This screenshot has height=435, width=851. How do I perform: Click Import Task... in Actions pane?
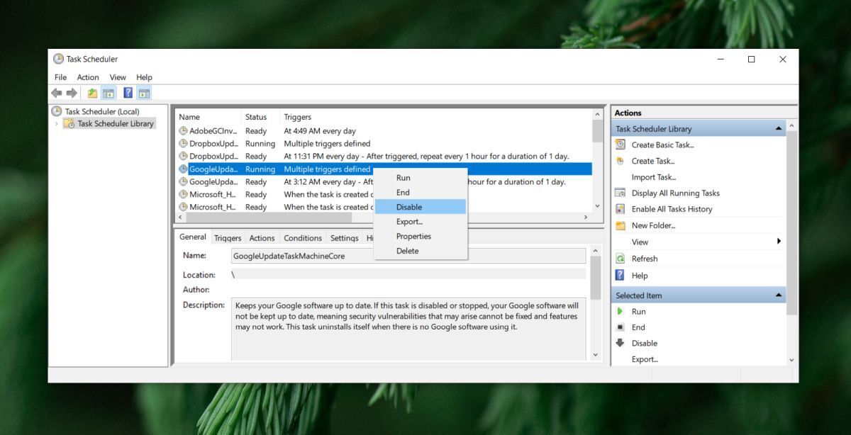[x=653, y=177]
